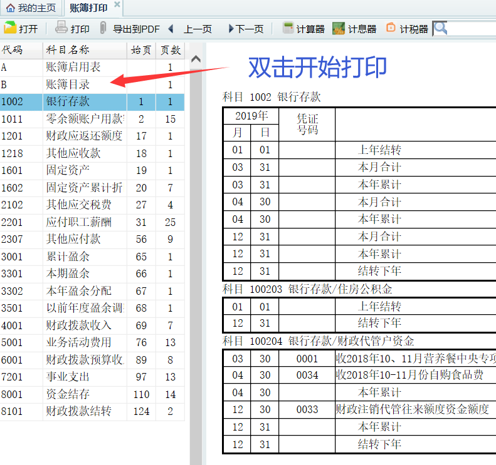Select the 累计盈余 row

click(x=92, y=257)
